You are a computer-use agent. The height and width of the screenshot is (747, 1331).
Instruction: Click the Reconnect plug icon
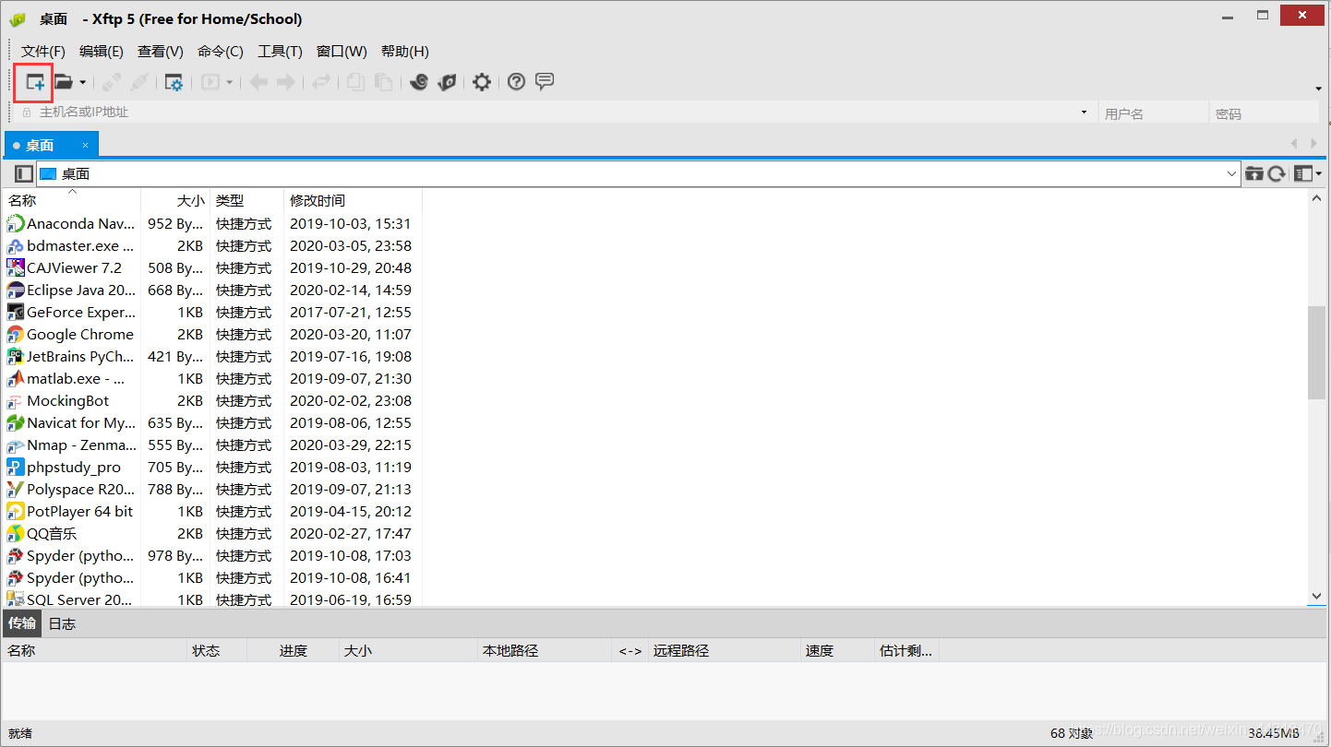pyautogui.click(x=112, y=82)
